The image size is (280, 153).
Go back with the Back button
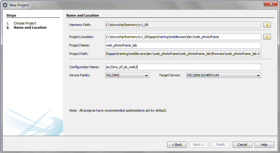[x=177, y=145]
